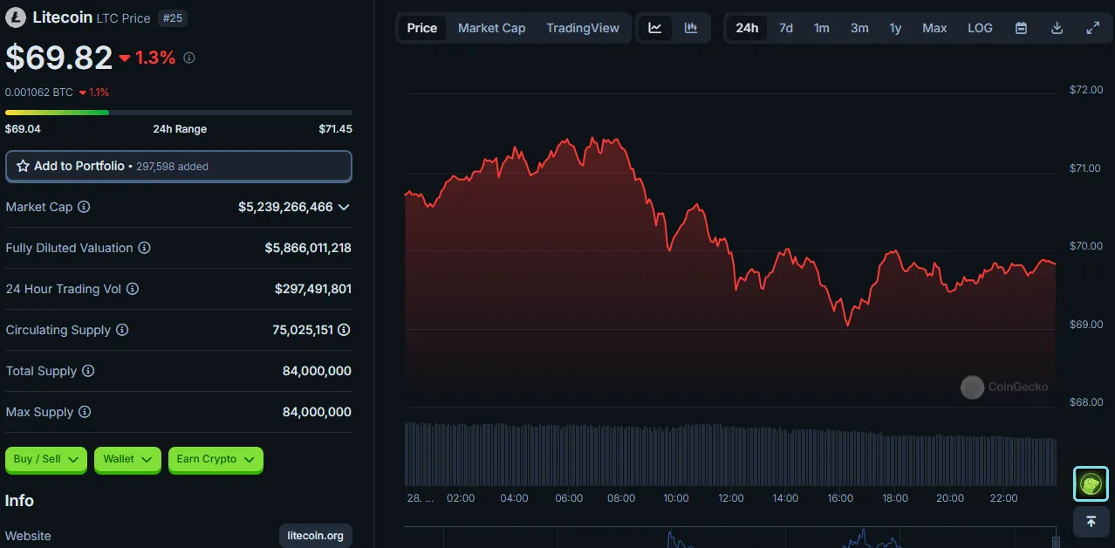
Task: Click the 0.001062 BTC price text
Action: tap(39, 92)
